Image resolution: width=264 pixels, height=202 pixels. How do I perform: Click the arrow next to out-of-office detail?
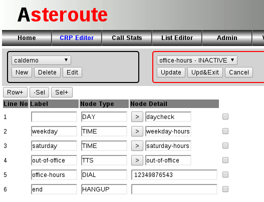pyautogui.click(x=137, y=160)
